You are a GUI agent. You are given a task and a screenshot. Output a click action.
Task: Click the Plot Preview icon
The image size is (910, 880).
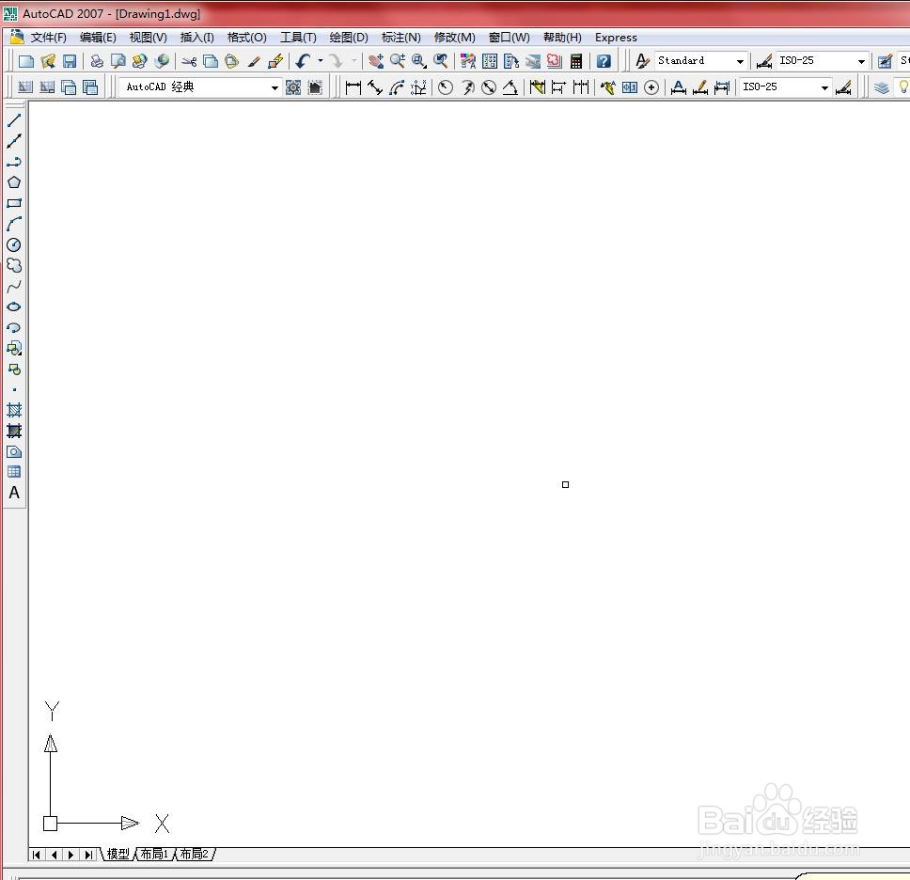click(118, 61)
